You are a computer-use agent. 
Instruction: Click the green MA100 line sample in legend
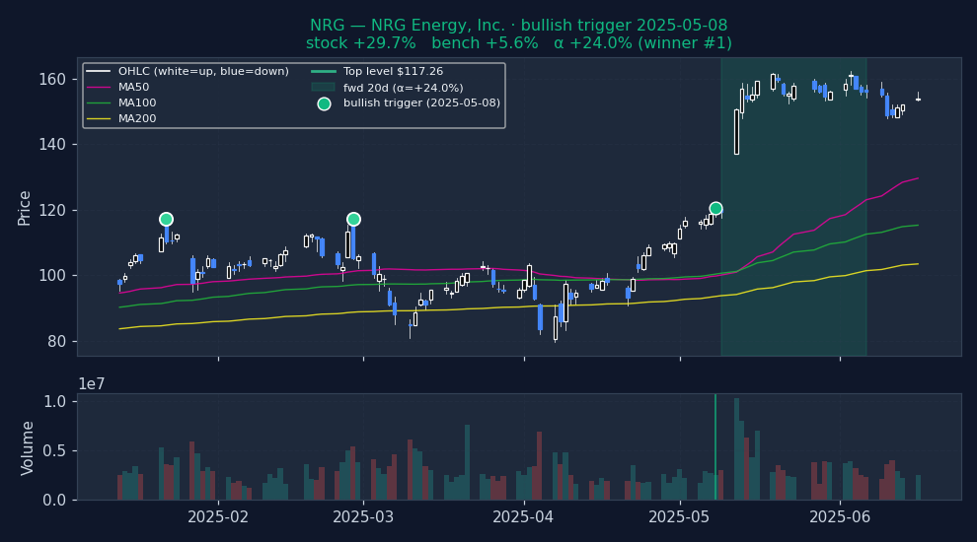click(99, 103)
